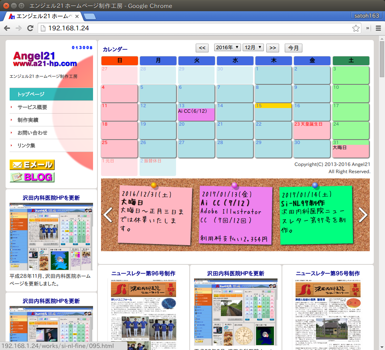This screenshot has height=350, width=385.
Task: Click the browser forward arrow
Action: pos(18,28)
